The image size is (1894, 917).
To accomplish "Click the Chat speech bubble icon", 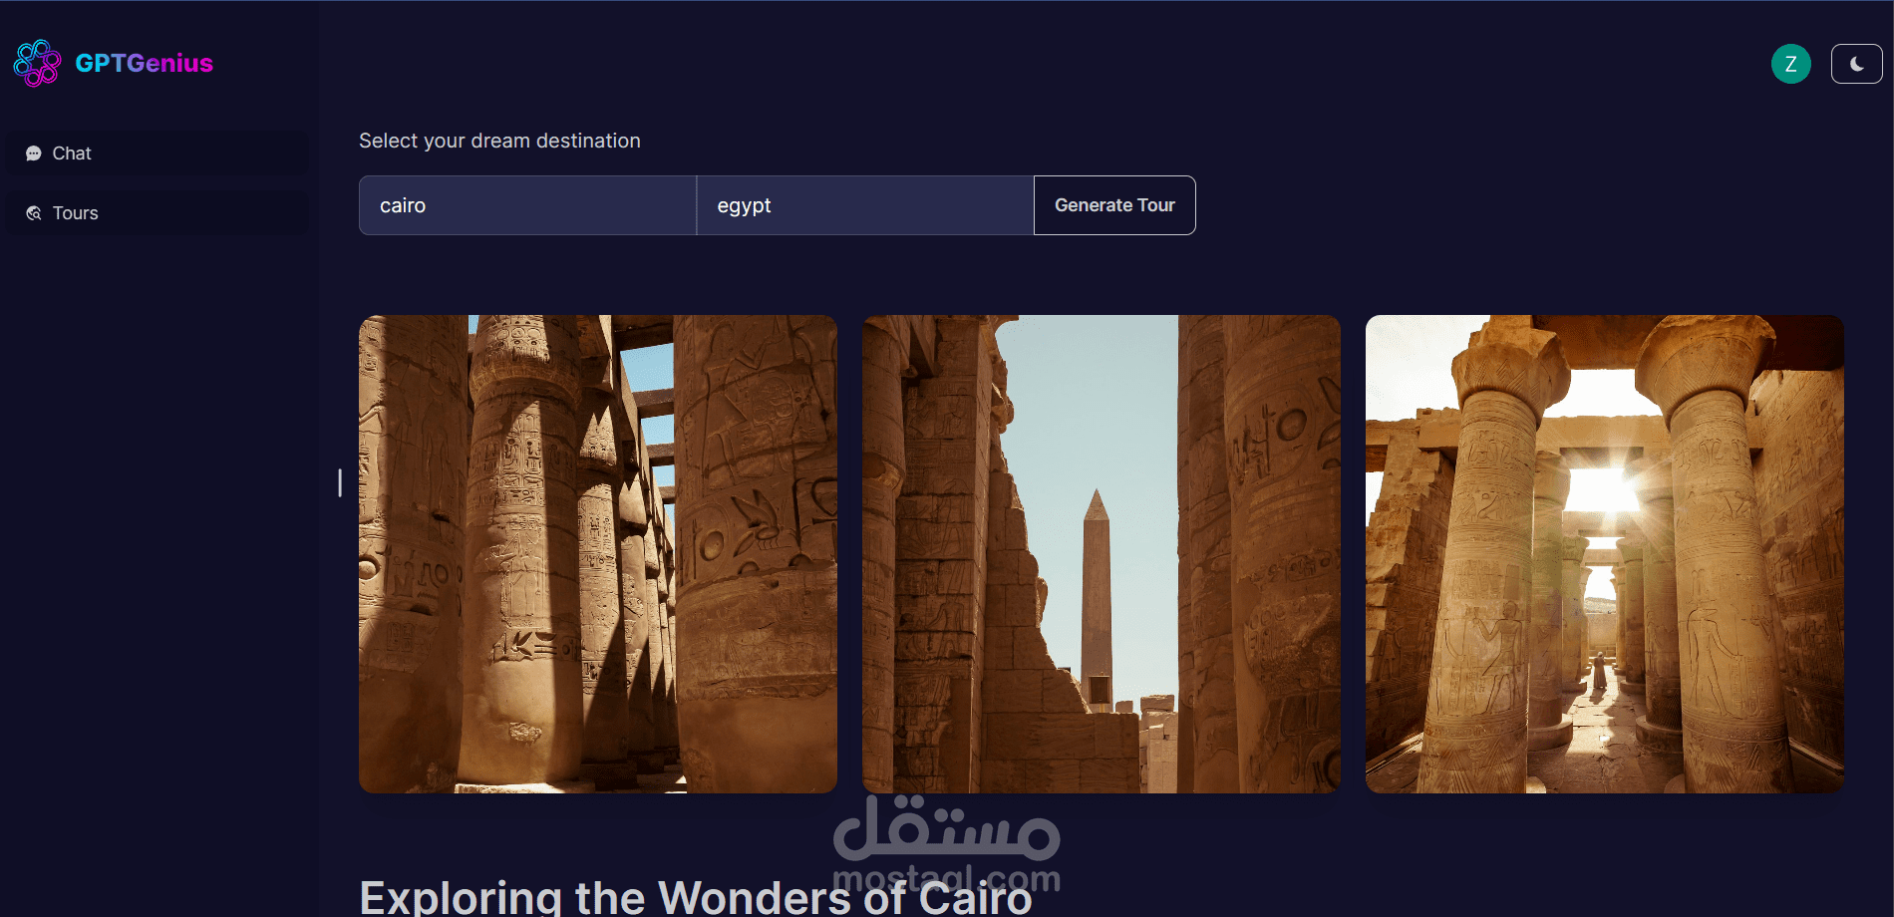I will tap(33, 153).
